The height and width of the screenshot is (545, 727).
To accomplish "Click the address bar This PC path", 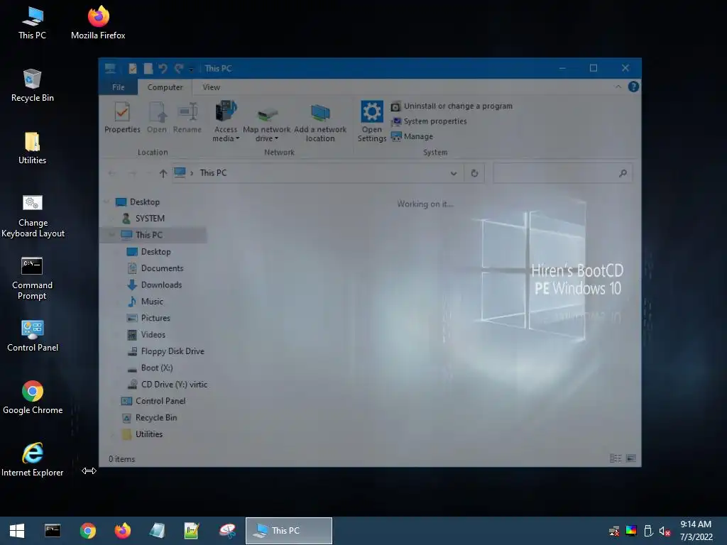I will (213, 173).
